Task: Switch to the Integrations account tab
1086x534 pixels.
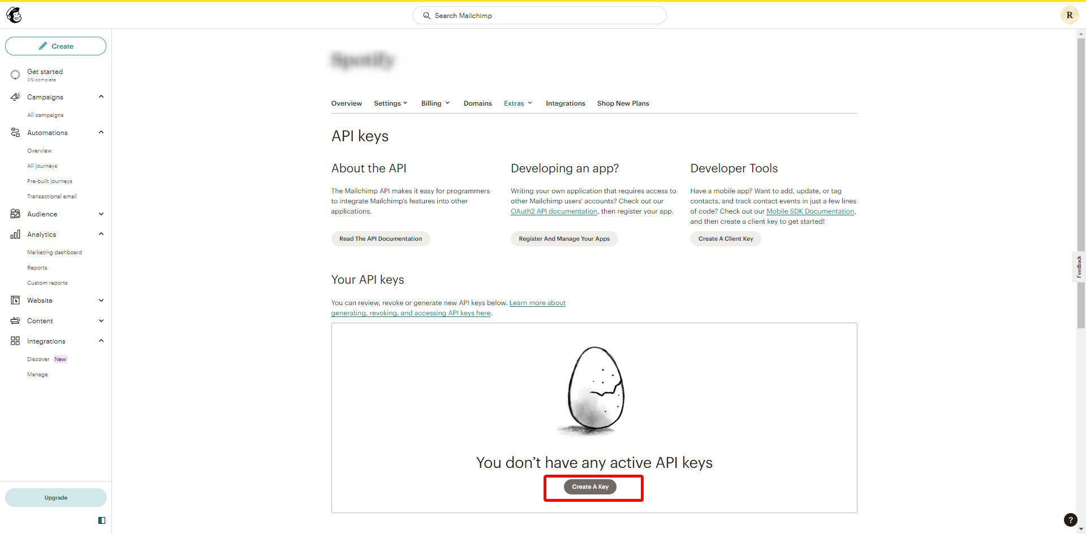Action: [x=565, y=103]
